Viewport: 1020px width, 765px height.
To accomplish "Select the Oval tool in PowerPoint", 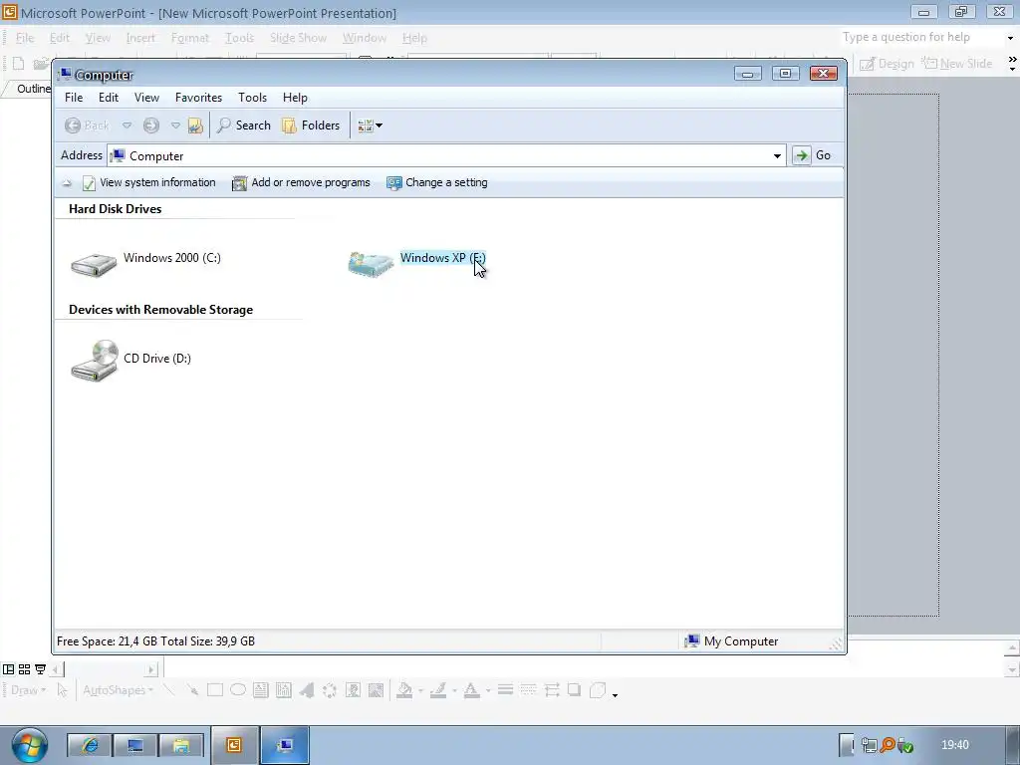I will click(238, 690).
